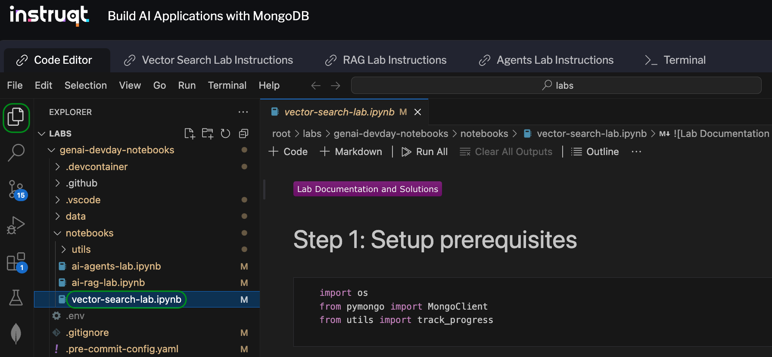Open the Run menu

point(187,85)
